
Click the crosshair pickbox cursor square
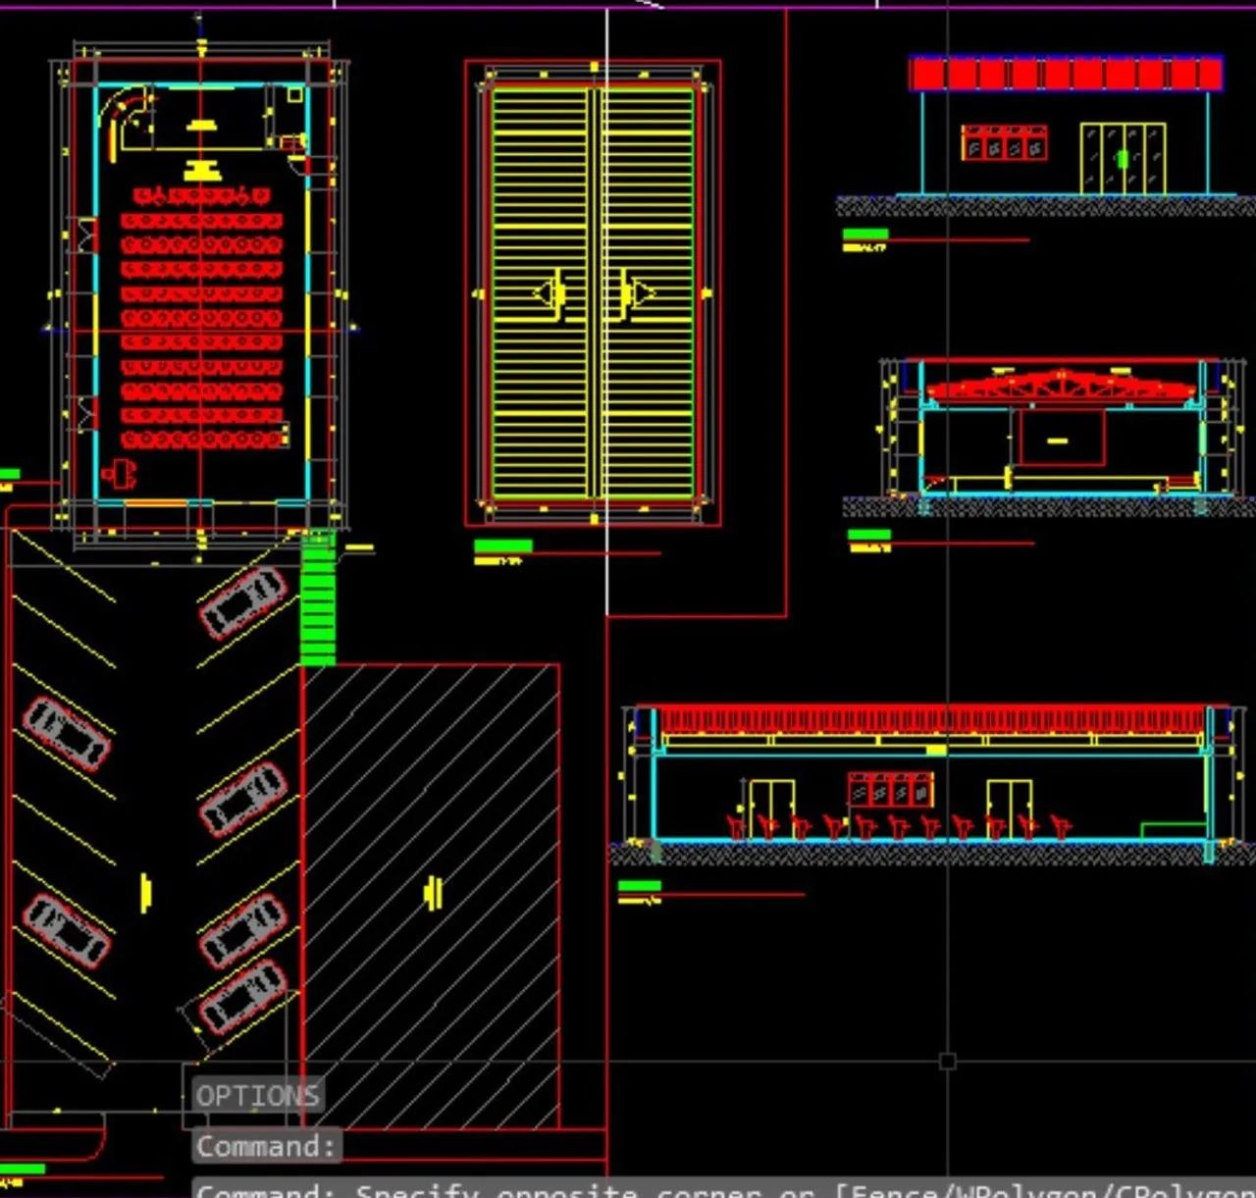(947, 1061)
